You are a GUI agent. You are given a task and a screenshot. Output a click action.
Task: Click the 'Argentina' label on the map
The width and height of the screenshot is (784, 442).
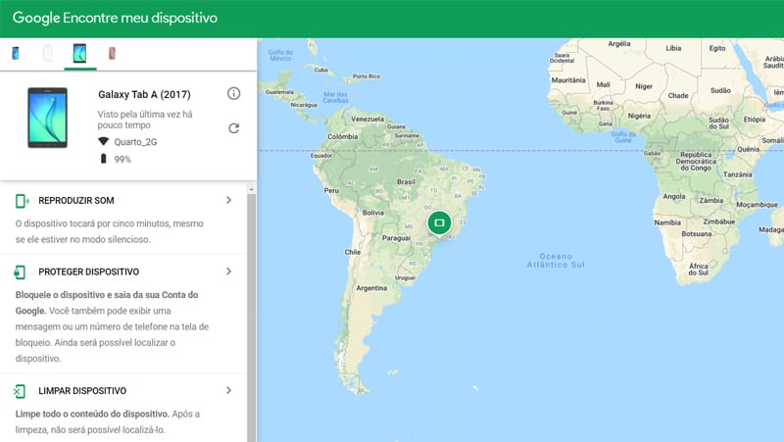[x=371, y=288]
